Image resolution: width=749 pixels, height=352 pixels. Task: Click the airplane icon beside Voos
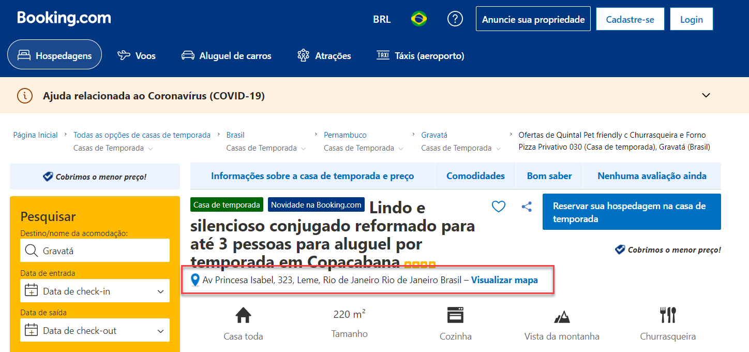tap(124, 55)
